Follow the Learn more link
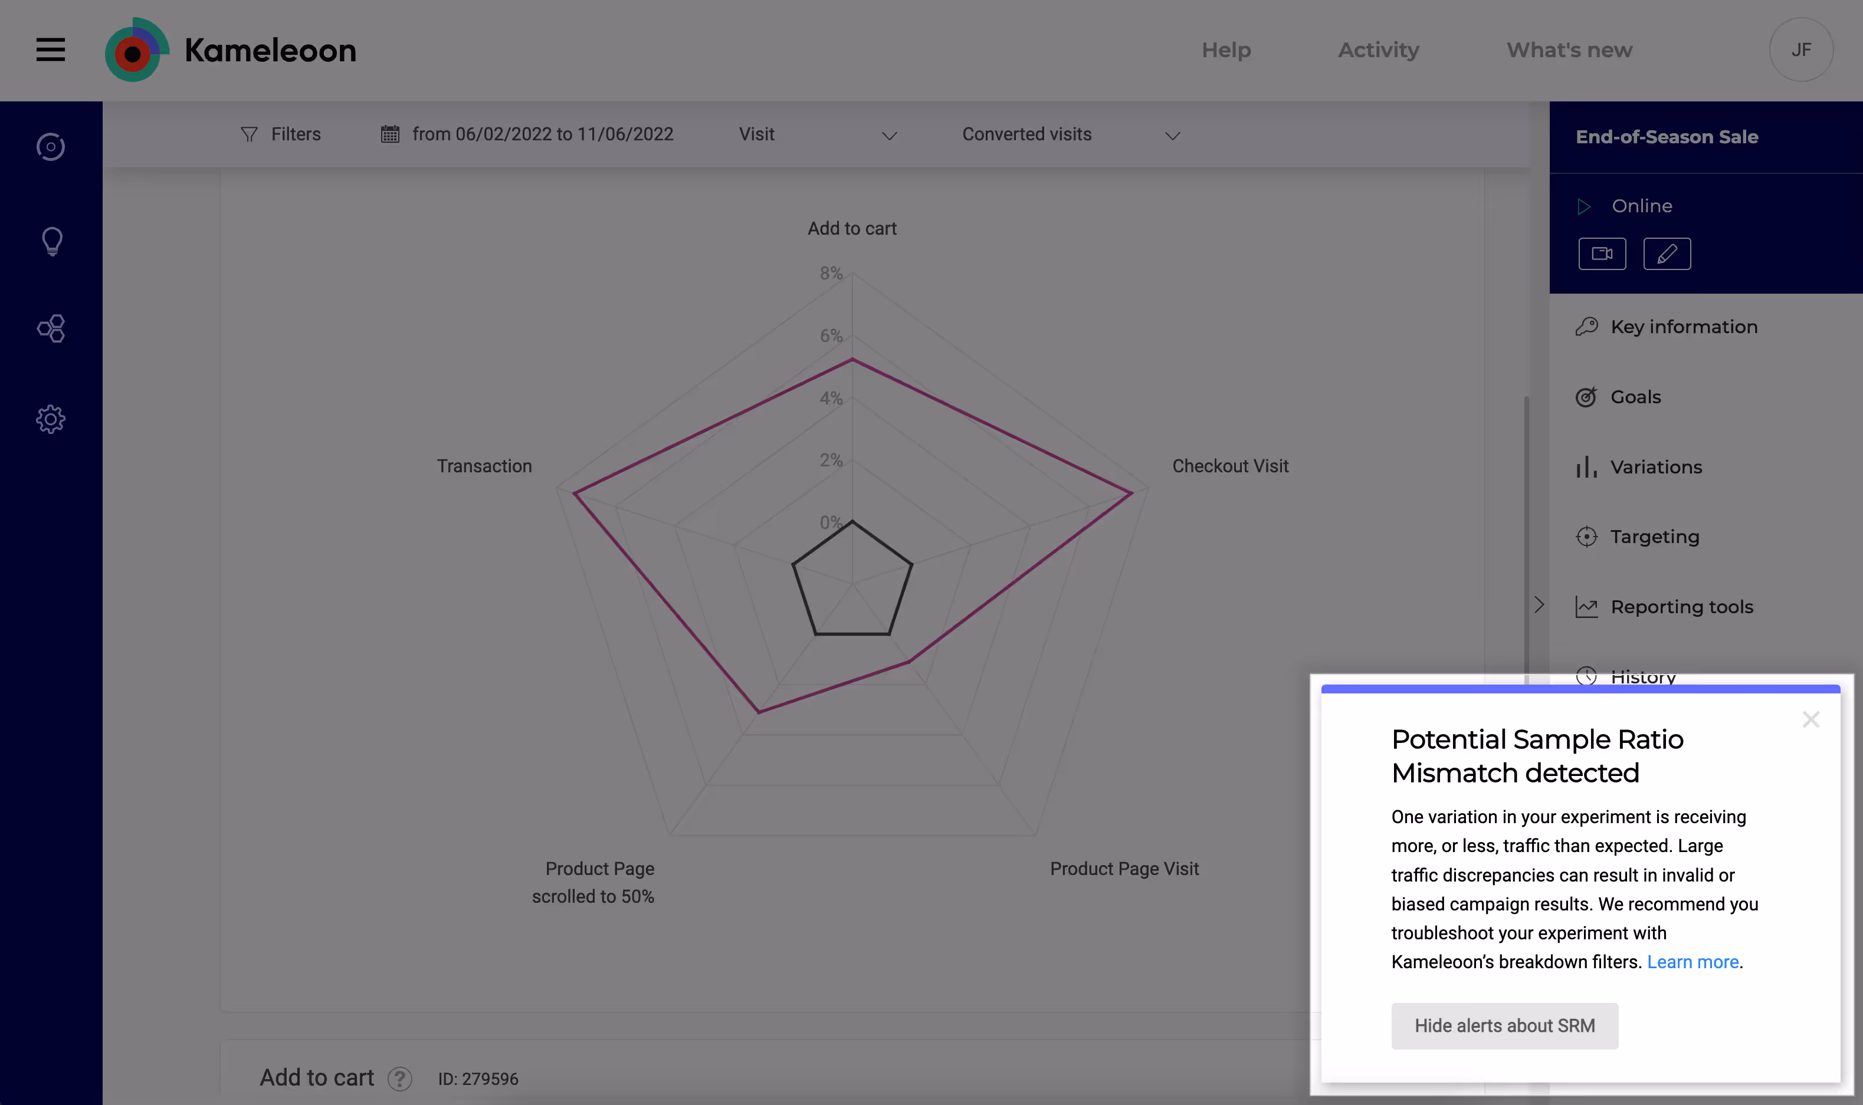This screenshot has width=1863, height=1105. pyautogui.click(x=1692, y=962)
